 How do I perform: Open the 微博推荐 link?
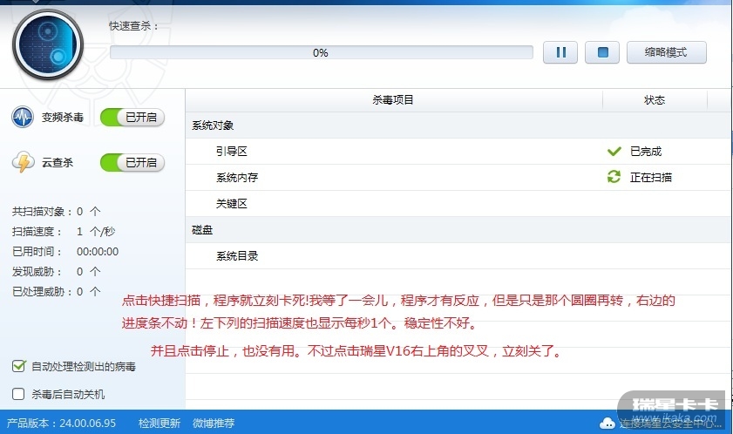[x=214, y=423]
